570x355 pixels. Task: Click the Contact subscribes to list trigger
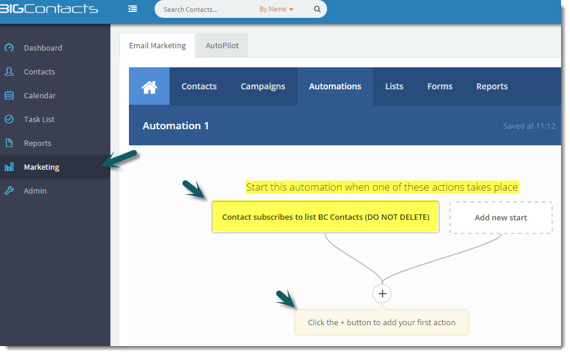(x=325, y=217)
